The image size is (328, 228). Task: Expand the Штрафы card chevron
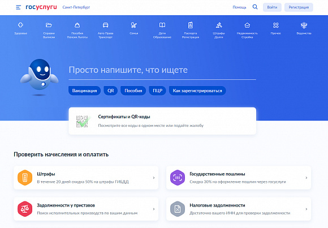coord(154,178)
